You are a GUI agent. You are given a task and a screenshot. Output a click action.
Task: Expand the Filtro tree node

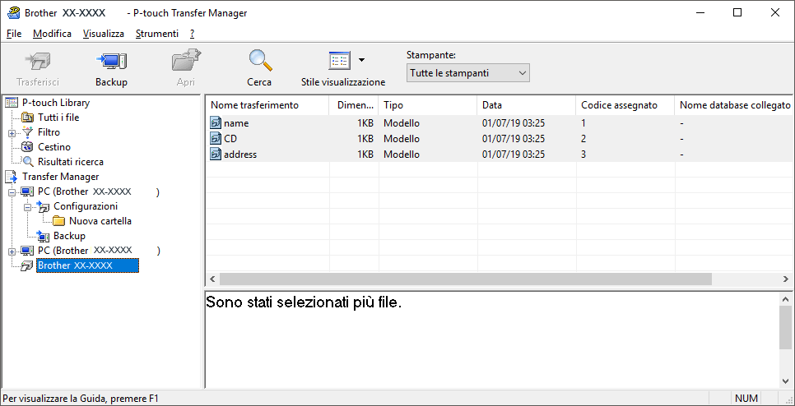pyautogui.click(x=12, y=132)
